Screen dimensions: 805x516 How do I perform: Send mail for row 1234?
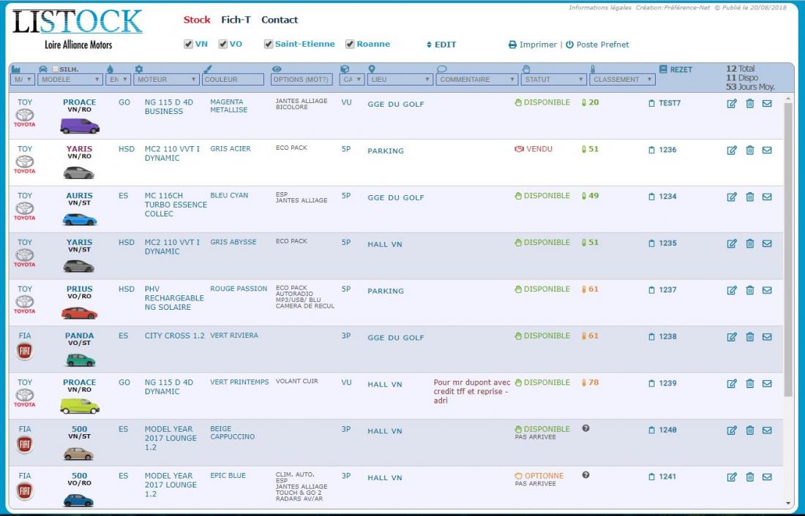tap(766, 197)
